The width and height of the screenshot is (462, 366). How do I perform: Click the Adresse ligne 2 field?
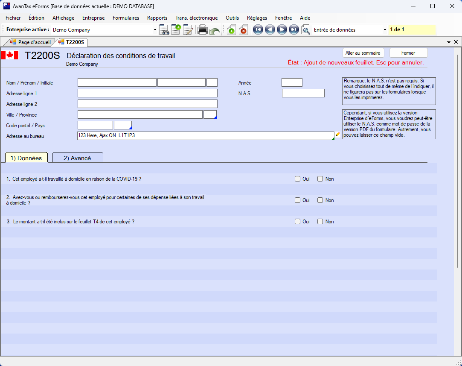pyautogui.click(x=148, y=104)
